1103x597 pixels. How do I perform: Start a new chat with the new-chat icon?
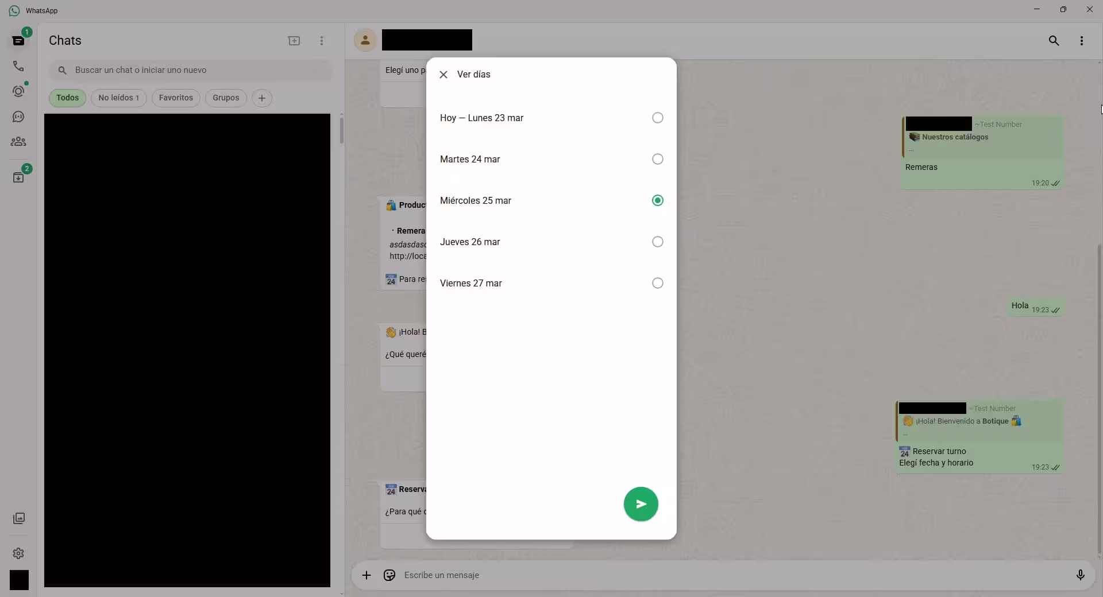point(294,41)
